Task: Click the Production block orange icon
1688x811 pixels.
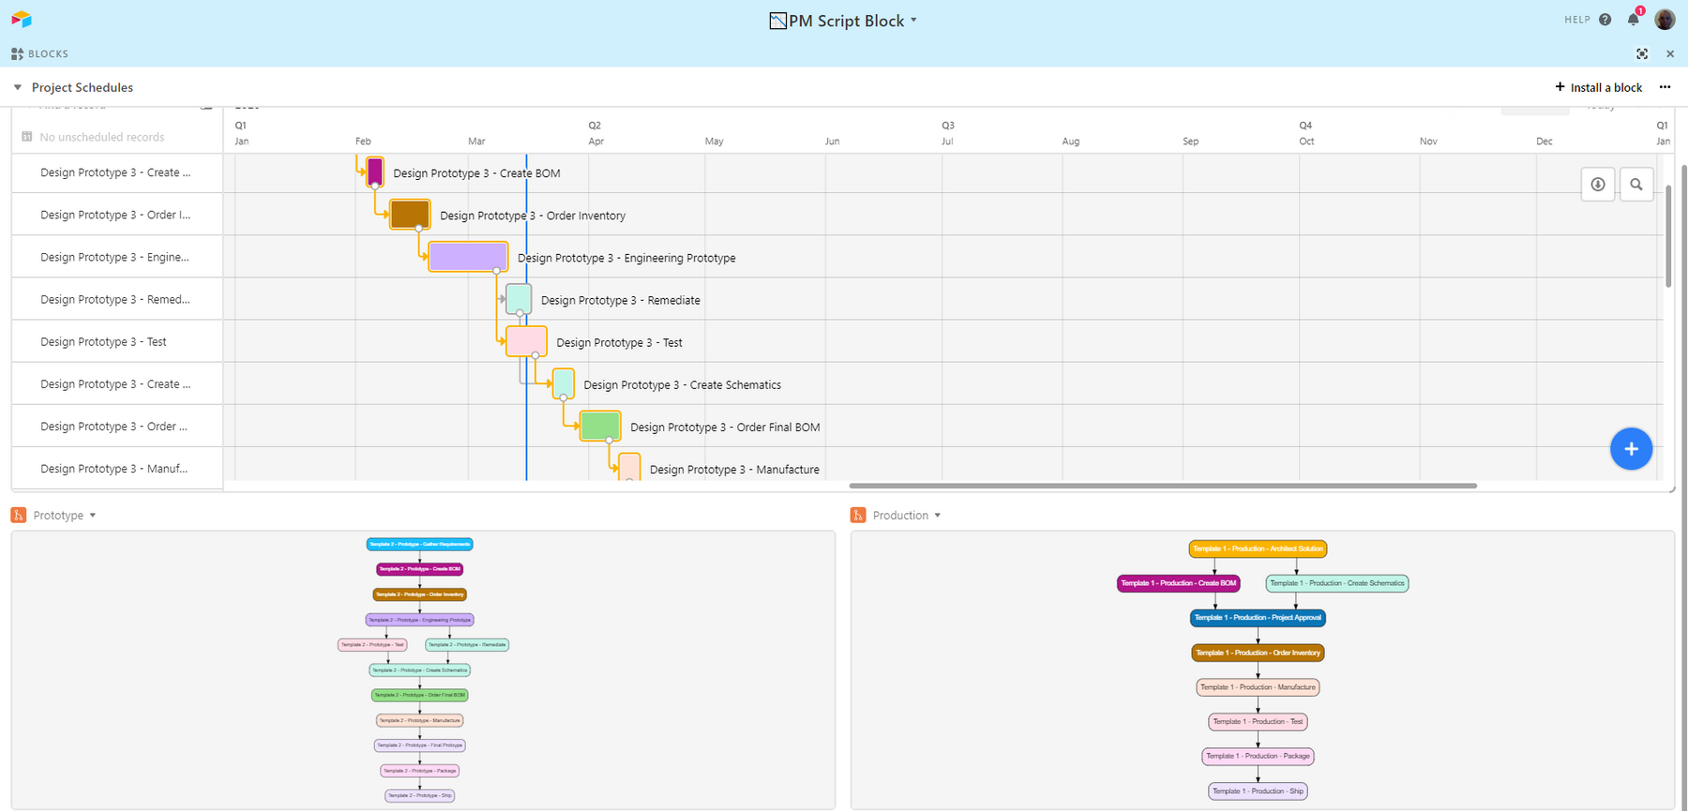Action: 858,516
